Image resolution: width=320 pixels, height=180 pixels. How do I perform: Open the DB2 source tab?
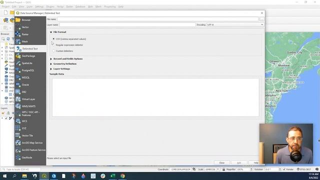click(x=30, y=92)
